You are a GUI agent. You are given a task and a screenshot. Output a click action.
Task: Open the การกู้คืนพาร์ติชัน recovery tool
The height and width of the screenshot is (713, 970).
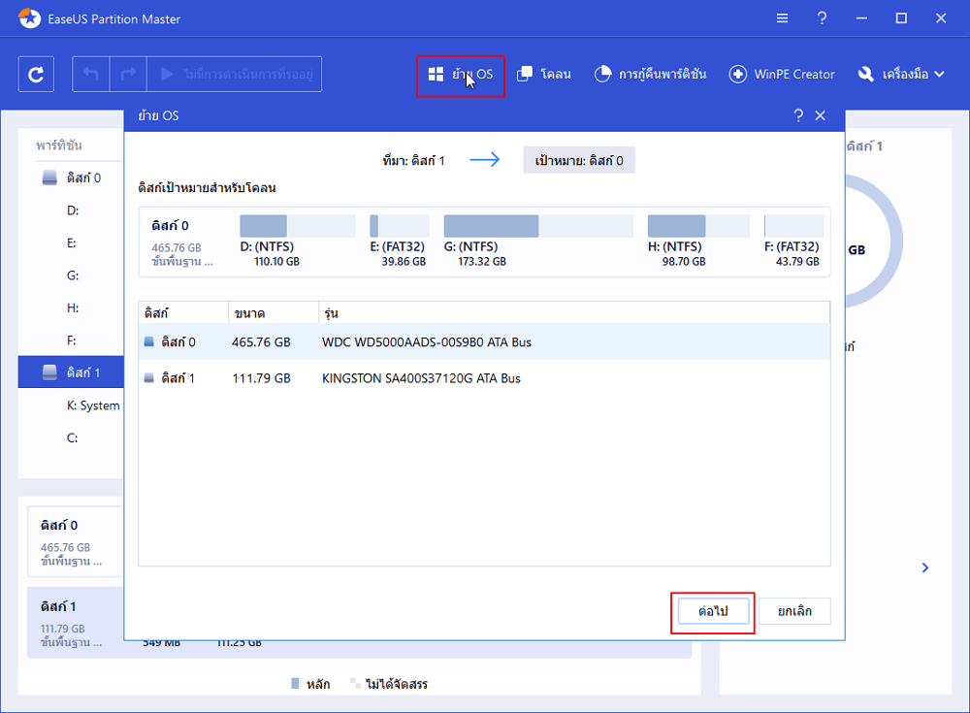(650, 75)
